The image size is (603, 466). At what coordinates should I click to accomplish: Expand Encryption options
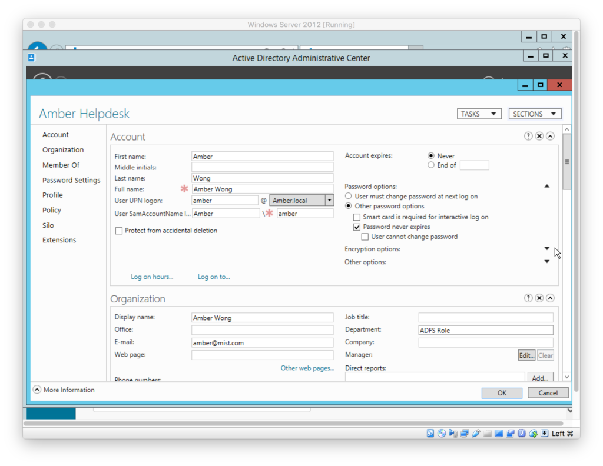tap(546, 249)
